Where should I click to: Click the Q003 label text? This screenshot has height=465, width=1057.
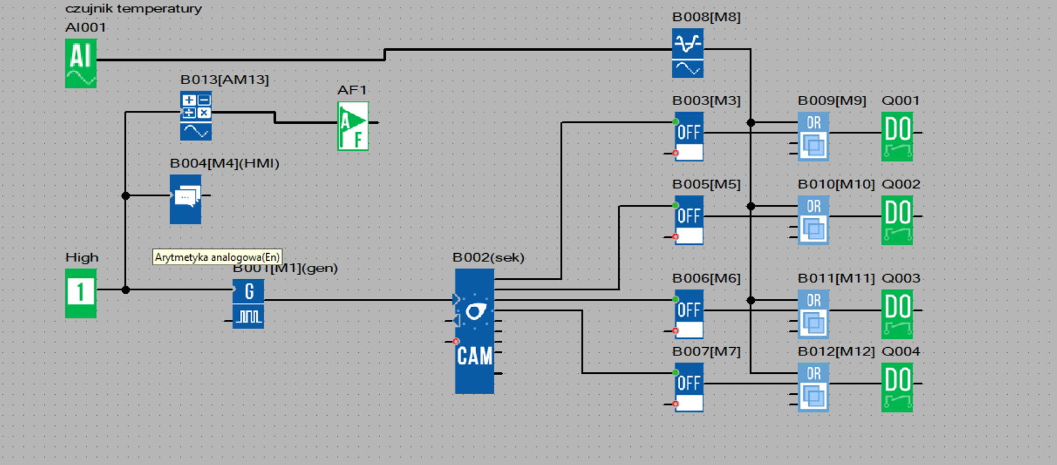(x=901, y=278)
